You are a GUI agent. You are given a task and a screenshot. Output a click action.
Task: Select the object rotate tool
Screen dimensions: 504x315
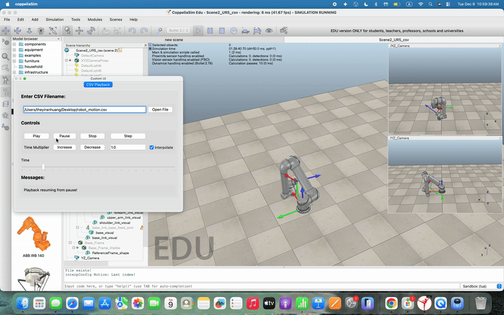pos(91,30)
